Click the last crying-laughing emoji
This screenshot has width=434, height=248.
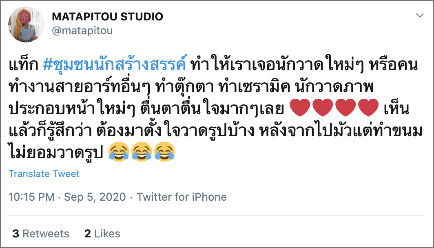[x=164, y=152]
